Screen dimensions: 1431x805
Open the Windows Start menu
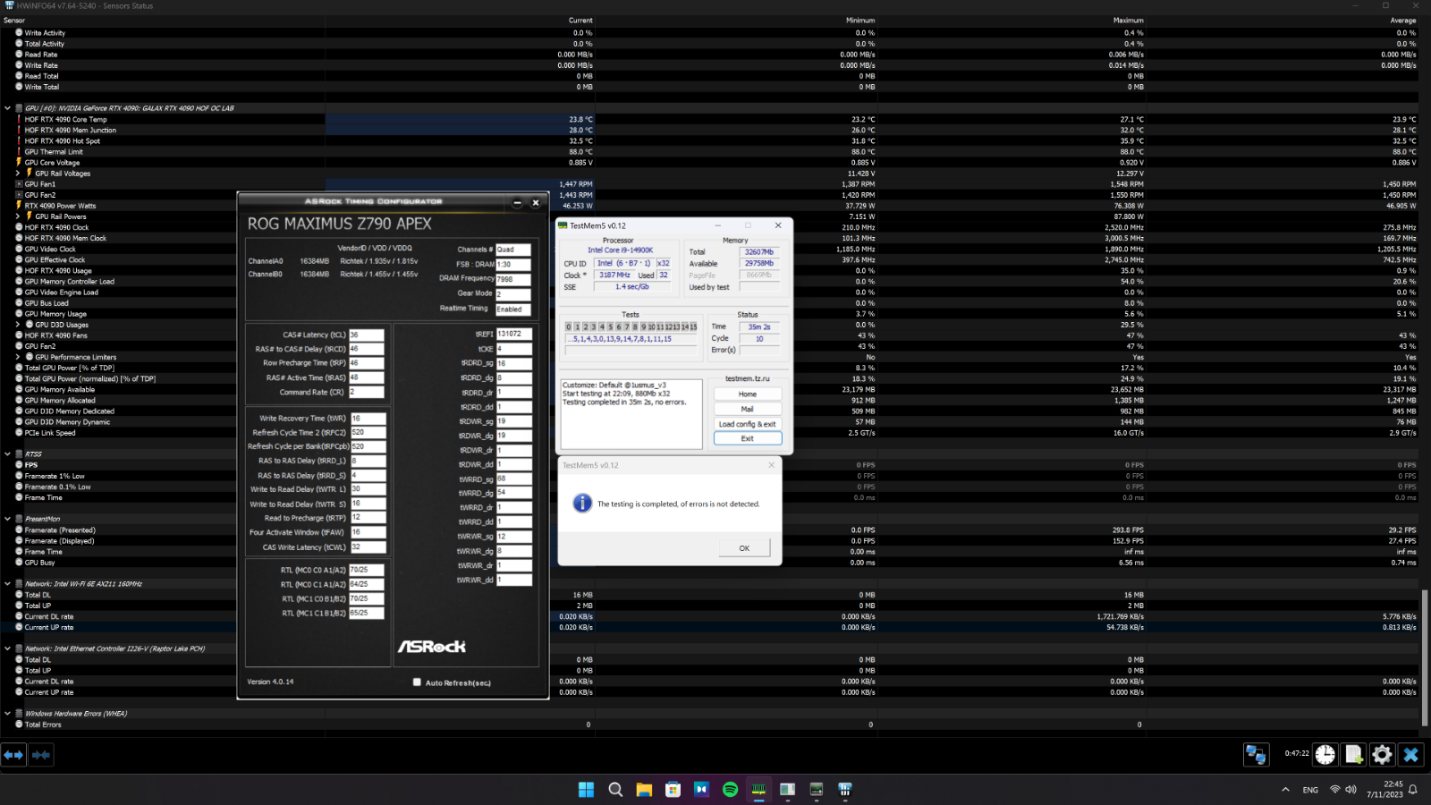click(x=586, y=789)
